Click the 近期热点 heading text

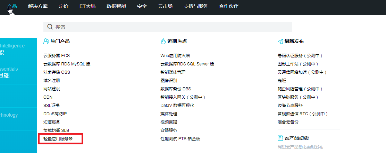pyautogui.click(x=177, y=41)
